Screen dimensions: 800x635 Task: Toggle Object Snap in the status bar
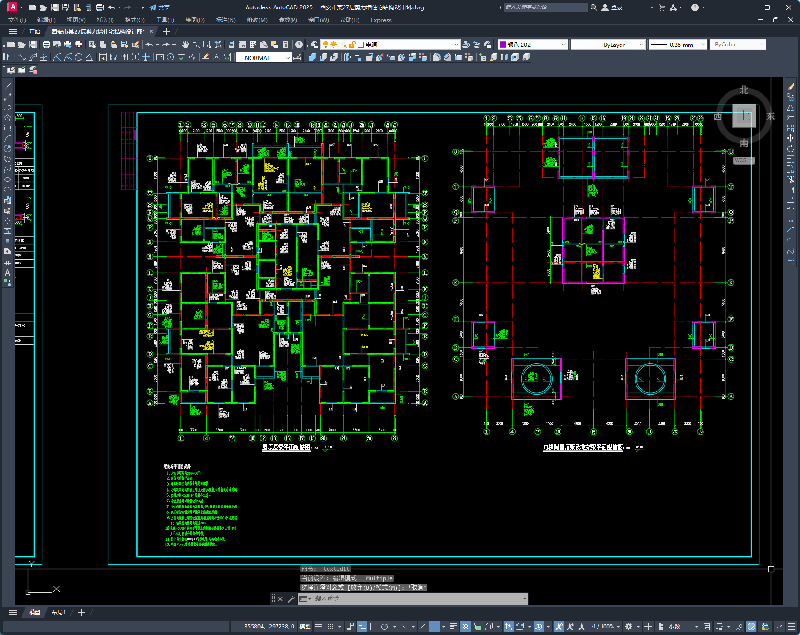tap(434, 627)
